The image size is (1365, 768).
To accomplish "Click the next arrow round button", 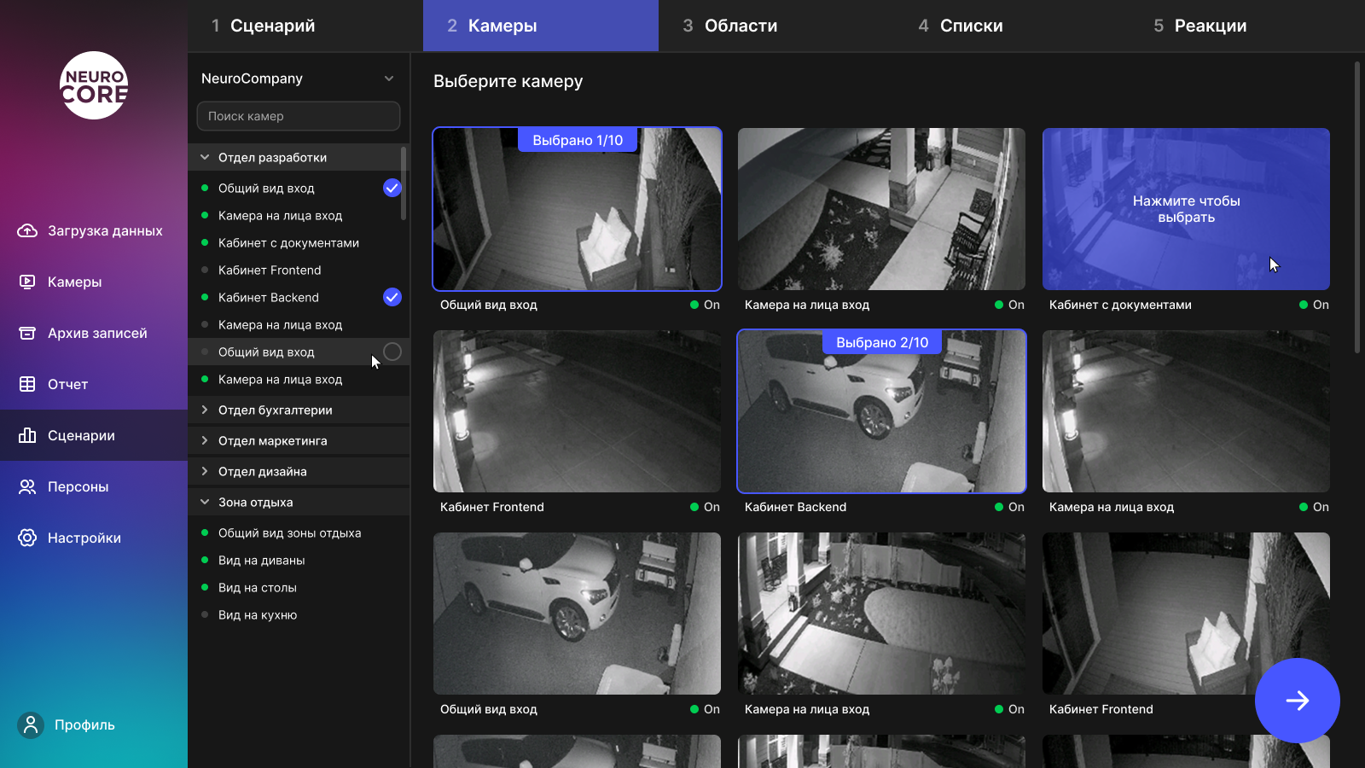I will 1298,701.
